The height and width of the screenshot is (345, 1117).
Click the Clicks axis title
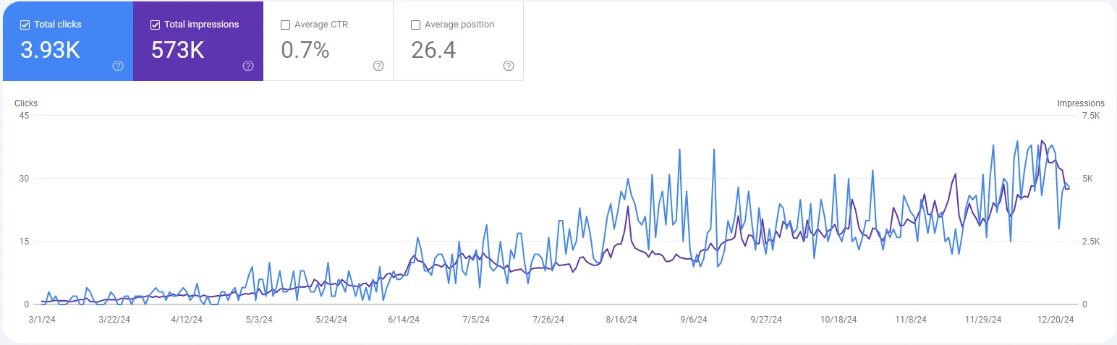point(26,103)
